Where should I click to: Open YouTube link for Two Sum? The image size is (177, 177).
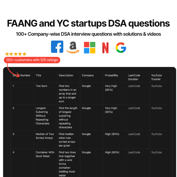(x=156, y=86)
